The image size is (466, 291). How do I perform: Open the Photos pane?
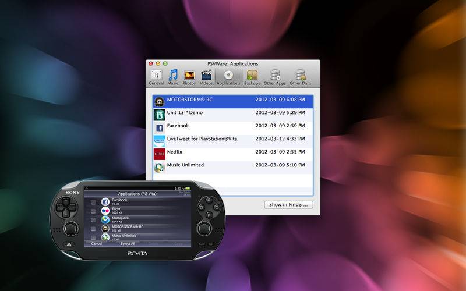coord(189,78)
